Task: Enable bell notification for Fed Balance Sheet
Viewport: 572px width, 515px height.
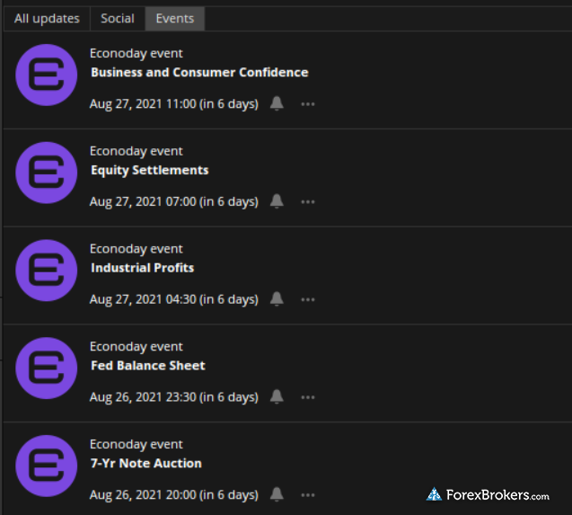Action: (x=277, y=396)
